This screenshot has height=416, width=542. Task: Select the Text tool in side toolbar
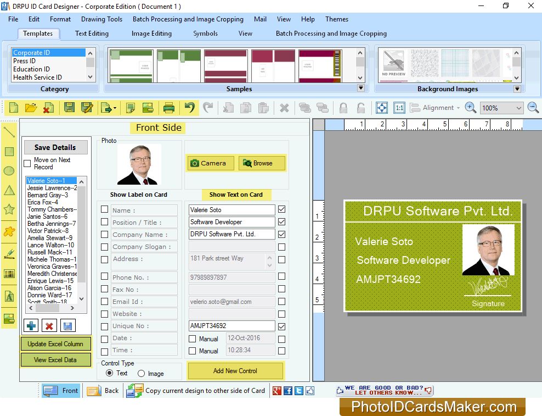tap(9, 296)
